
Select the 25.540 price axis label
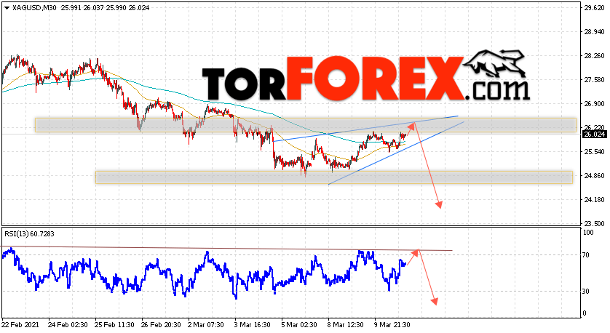tap(595, 151)
